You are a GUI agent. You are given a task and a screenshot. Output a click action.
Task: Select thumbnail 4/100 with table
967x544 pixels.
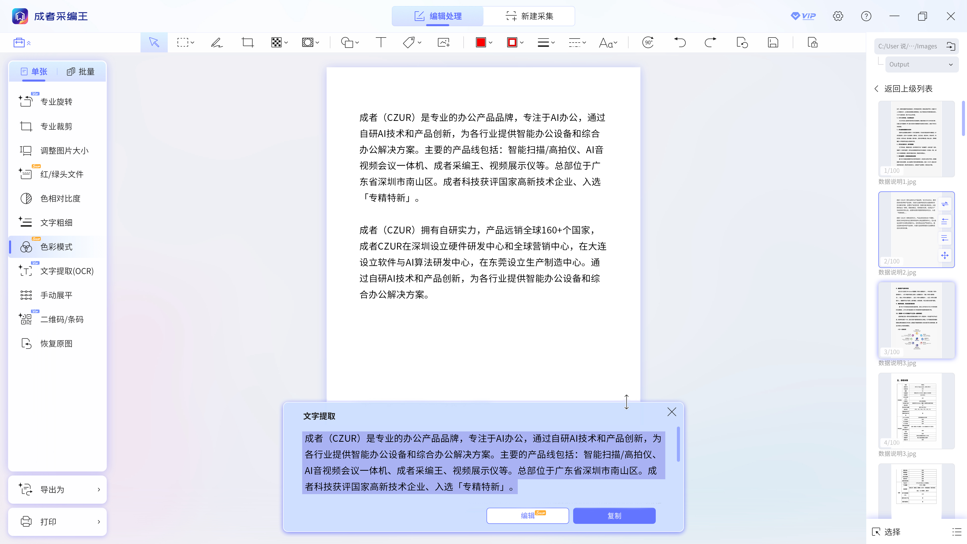pos(916,411)
